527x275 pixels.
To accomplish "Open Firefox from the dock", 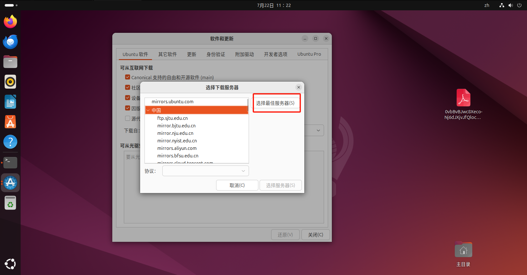I will pyautogui.click(x=10, y=22).
